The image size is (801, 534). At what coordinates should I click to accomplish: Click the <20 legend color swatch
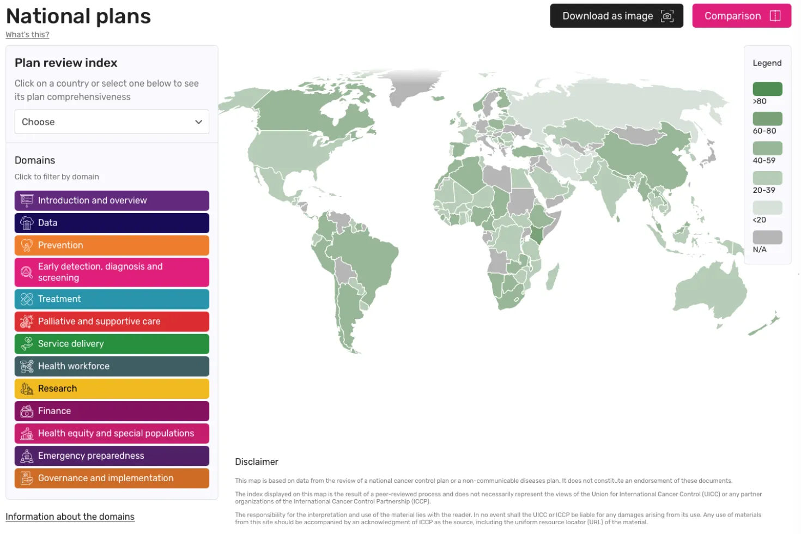click(x=767, y=208)
